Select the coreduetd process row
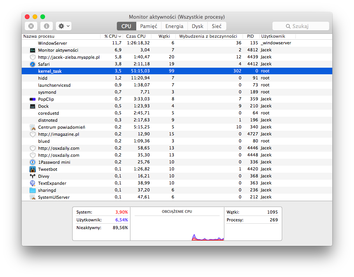The width and height of the screenshot is (354, 277). 177,113
